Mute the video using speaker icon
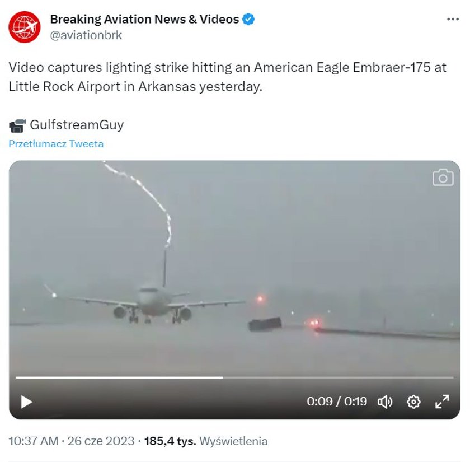The height and width of the screenshot is (462, 470). click(385, 402)
